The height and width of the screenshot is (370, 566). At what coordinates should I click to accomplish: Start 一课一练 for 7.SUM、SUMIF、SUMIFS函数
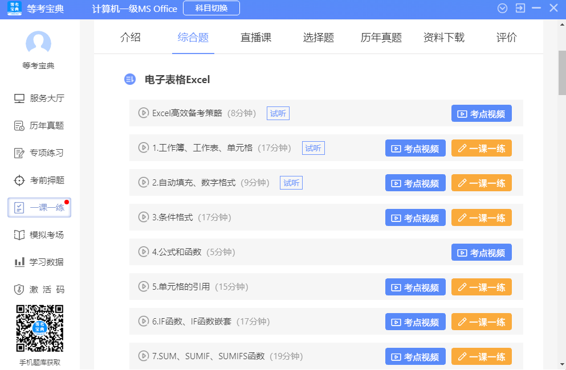(x=481, y=356)
